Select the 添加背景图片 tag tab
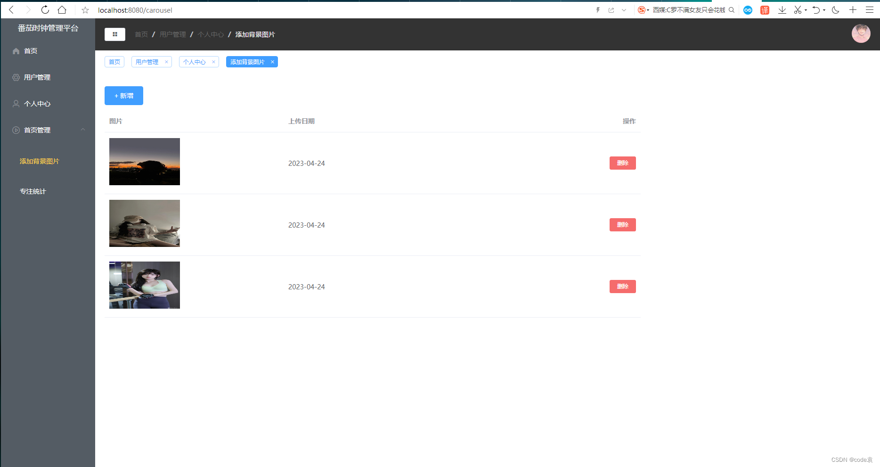Viewport: 880px width, 467px height. tap(247, 62)
